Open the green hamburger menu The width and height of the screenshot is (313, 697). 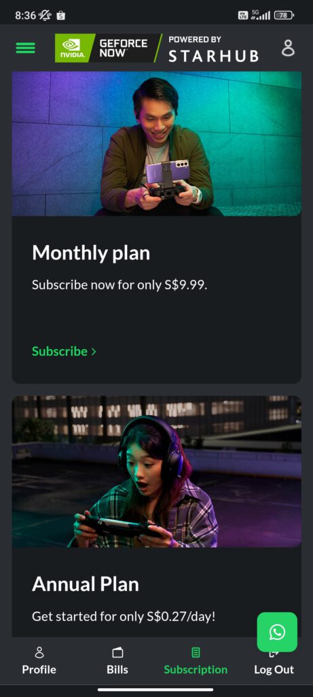[x=26, y=48]
